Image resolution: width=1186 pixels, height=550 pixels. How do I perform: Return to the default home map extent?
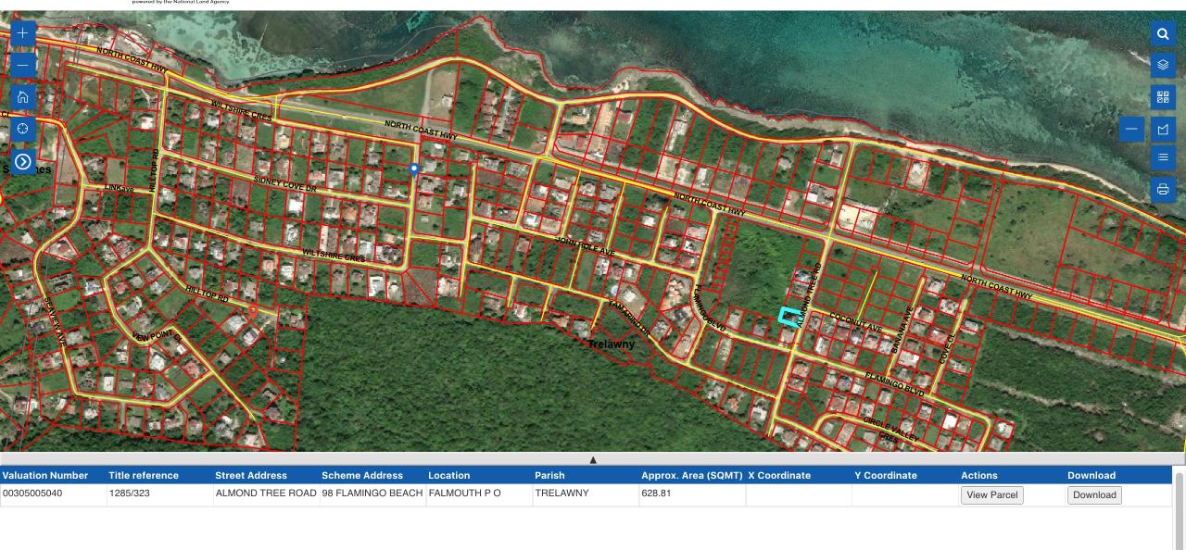pos(21,96)
